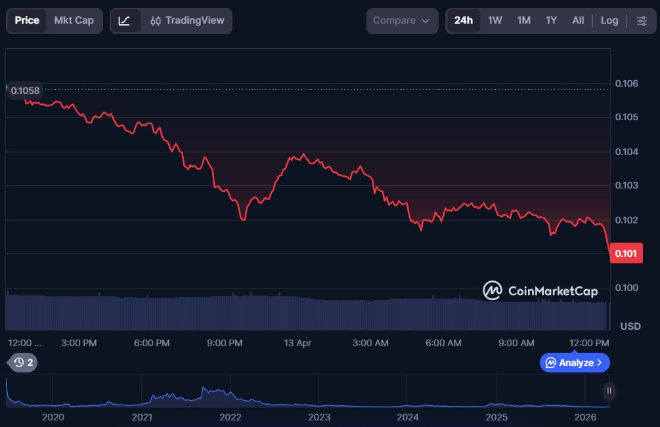This screenshot has width=660, height=427.
Task: Click the 0.1058 opening price label
Action: pyautogui.click(x=25, y=91)
